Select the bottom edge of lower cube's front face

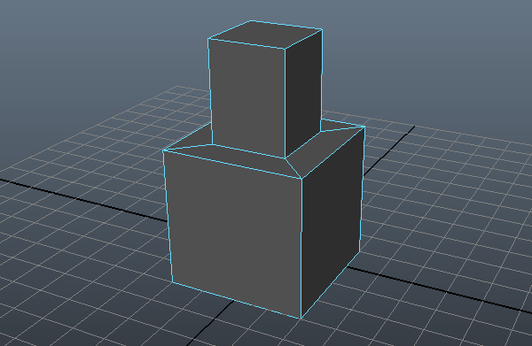point(237,300)
